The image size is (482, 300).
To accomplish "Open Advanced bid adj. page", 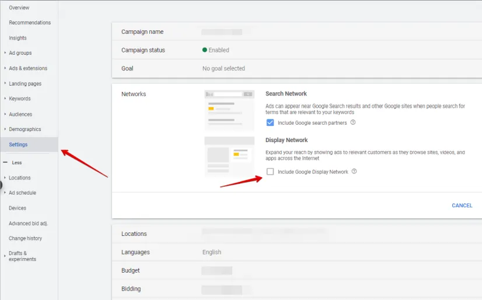I will click(28, 223).
